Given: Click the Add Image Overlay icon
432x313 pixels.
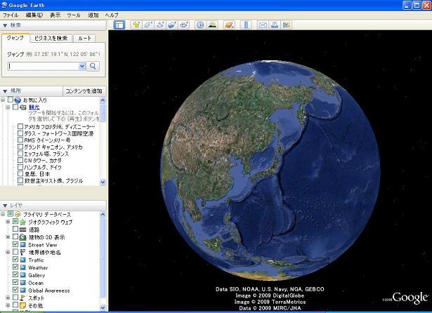Looking at the screenshot, I should (x=172, y=25).
